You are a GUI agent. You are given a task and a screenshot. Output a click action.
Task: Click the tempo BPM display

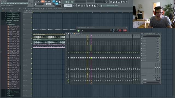[x=49, y=4]
